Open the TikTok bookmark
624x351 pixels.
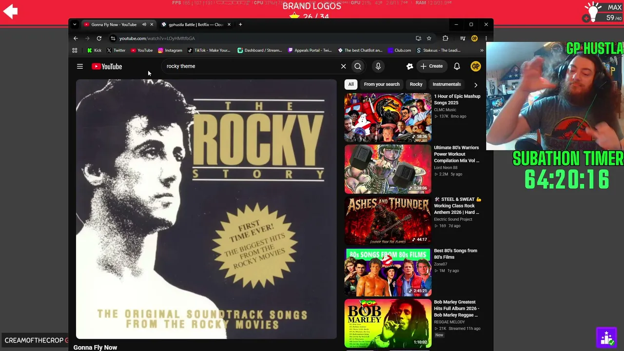(x=209, y=50)
